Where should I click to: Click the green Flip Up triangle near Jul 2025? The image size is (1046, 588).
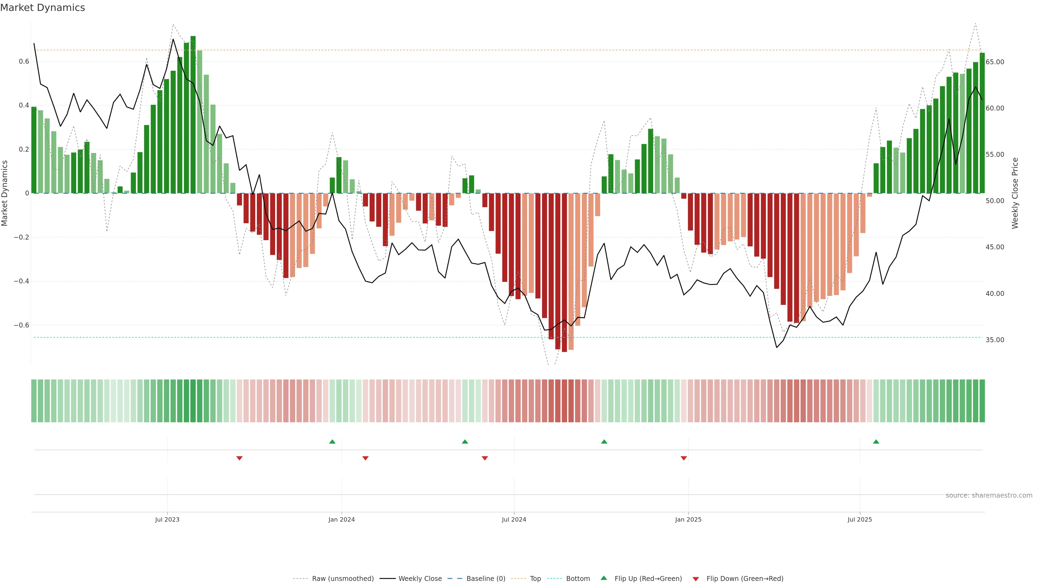coord(876,442)
